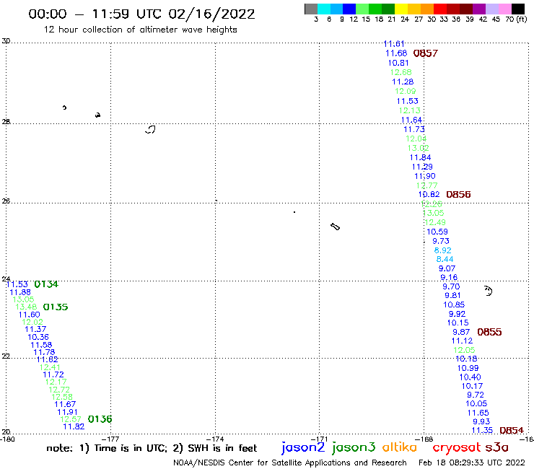Click the -174 longitude axis label
Screen dimensions: 534x469
pyautogui.click(x=216, y=439)
